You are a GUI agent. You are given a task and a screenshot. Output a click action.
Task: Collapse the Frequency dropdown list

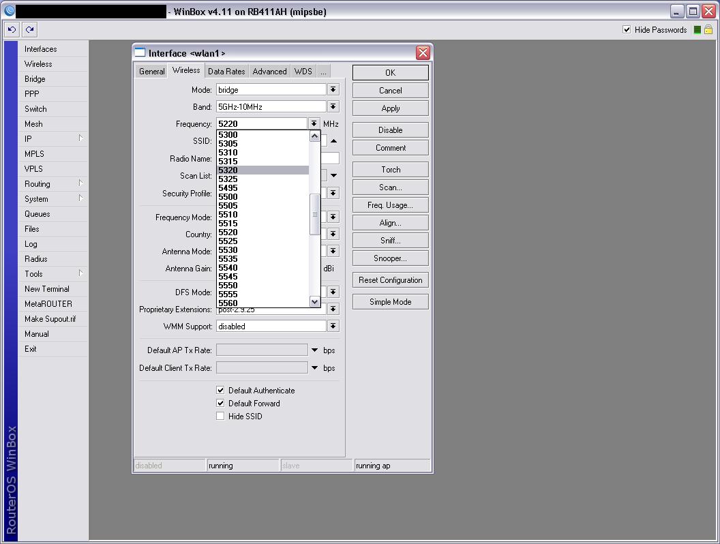point(314,123)
